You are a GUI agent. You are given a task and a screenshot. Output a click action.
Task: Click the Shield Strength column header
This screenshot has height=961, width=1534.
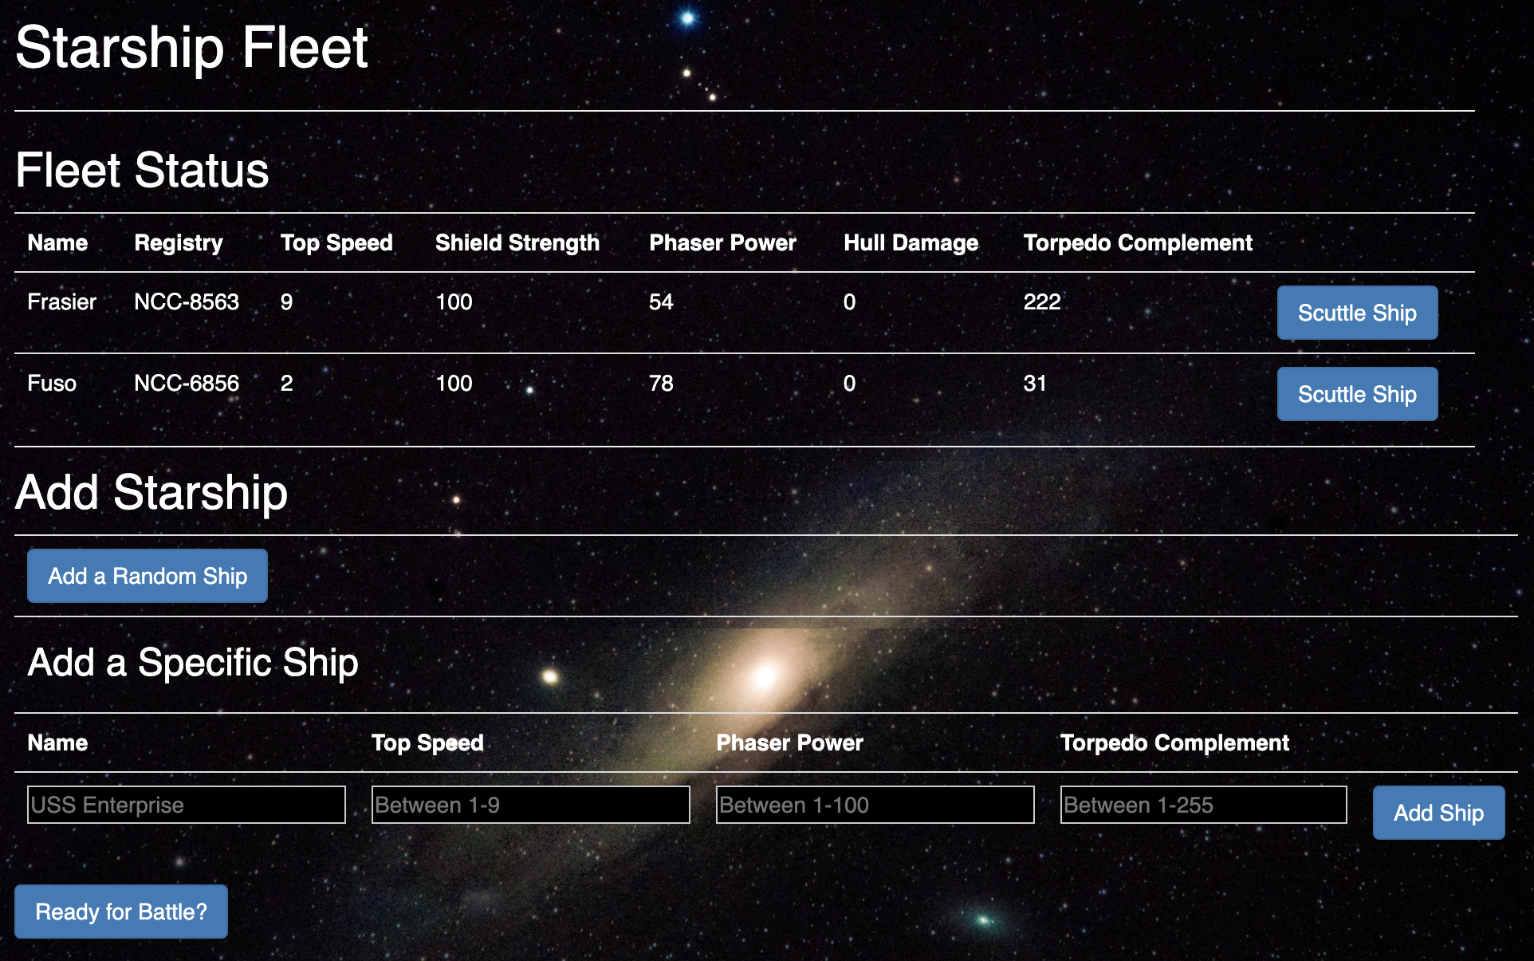click(x=517, y=242)
